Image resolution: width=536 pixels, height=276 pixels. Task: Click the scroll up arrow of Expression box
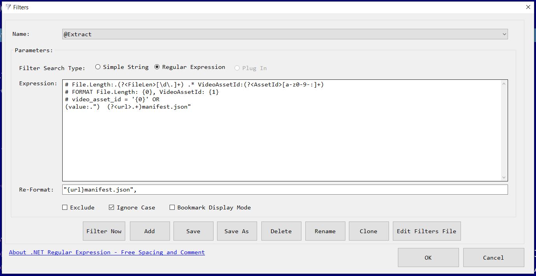504,84
